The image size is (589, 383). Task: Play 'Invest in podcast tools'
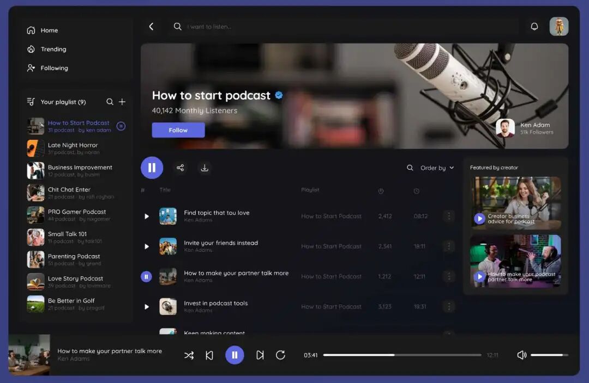pos(147,306)
